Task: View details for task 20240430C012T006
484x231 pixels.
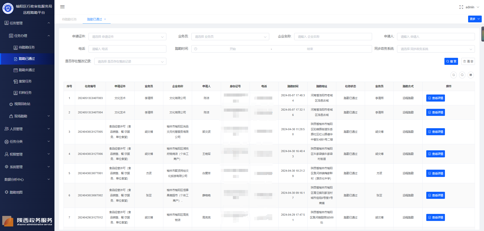Action: tap(436, 154)
